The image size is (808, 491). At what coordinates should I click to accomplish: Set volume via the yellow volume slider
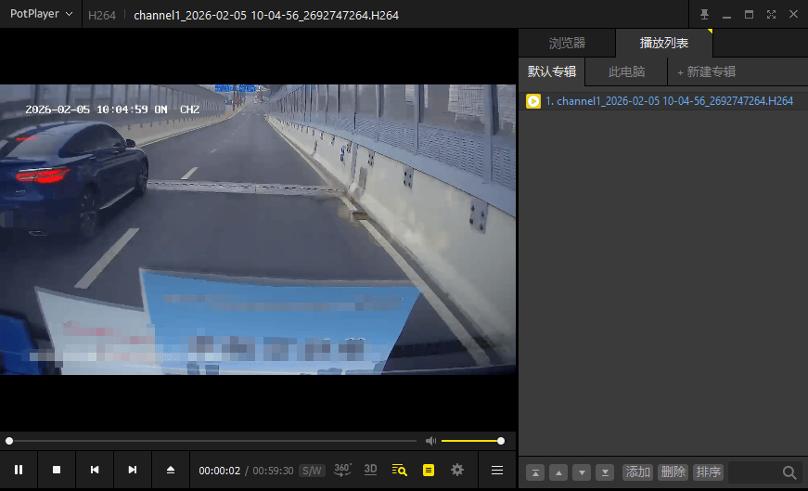(471, 441)
